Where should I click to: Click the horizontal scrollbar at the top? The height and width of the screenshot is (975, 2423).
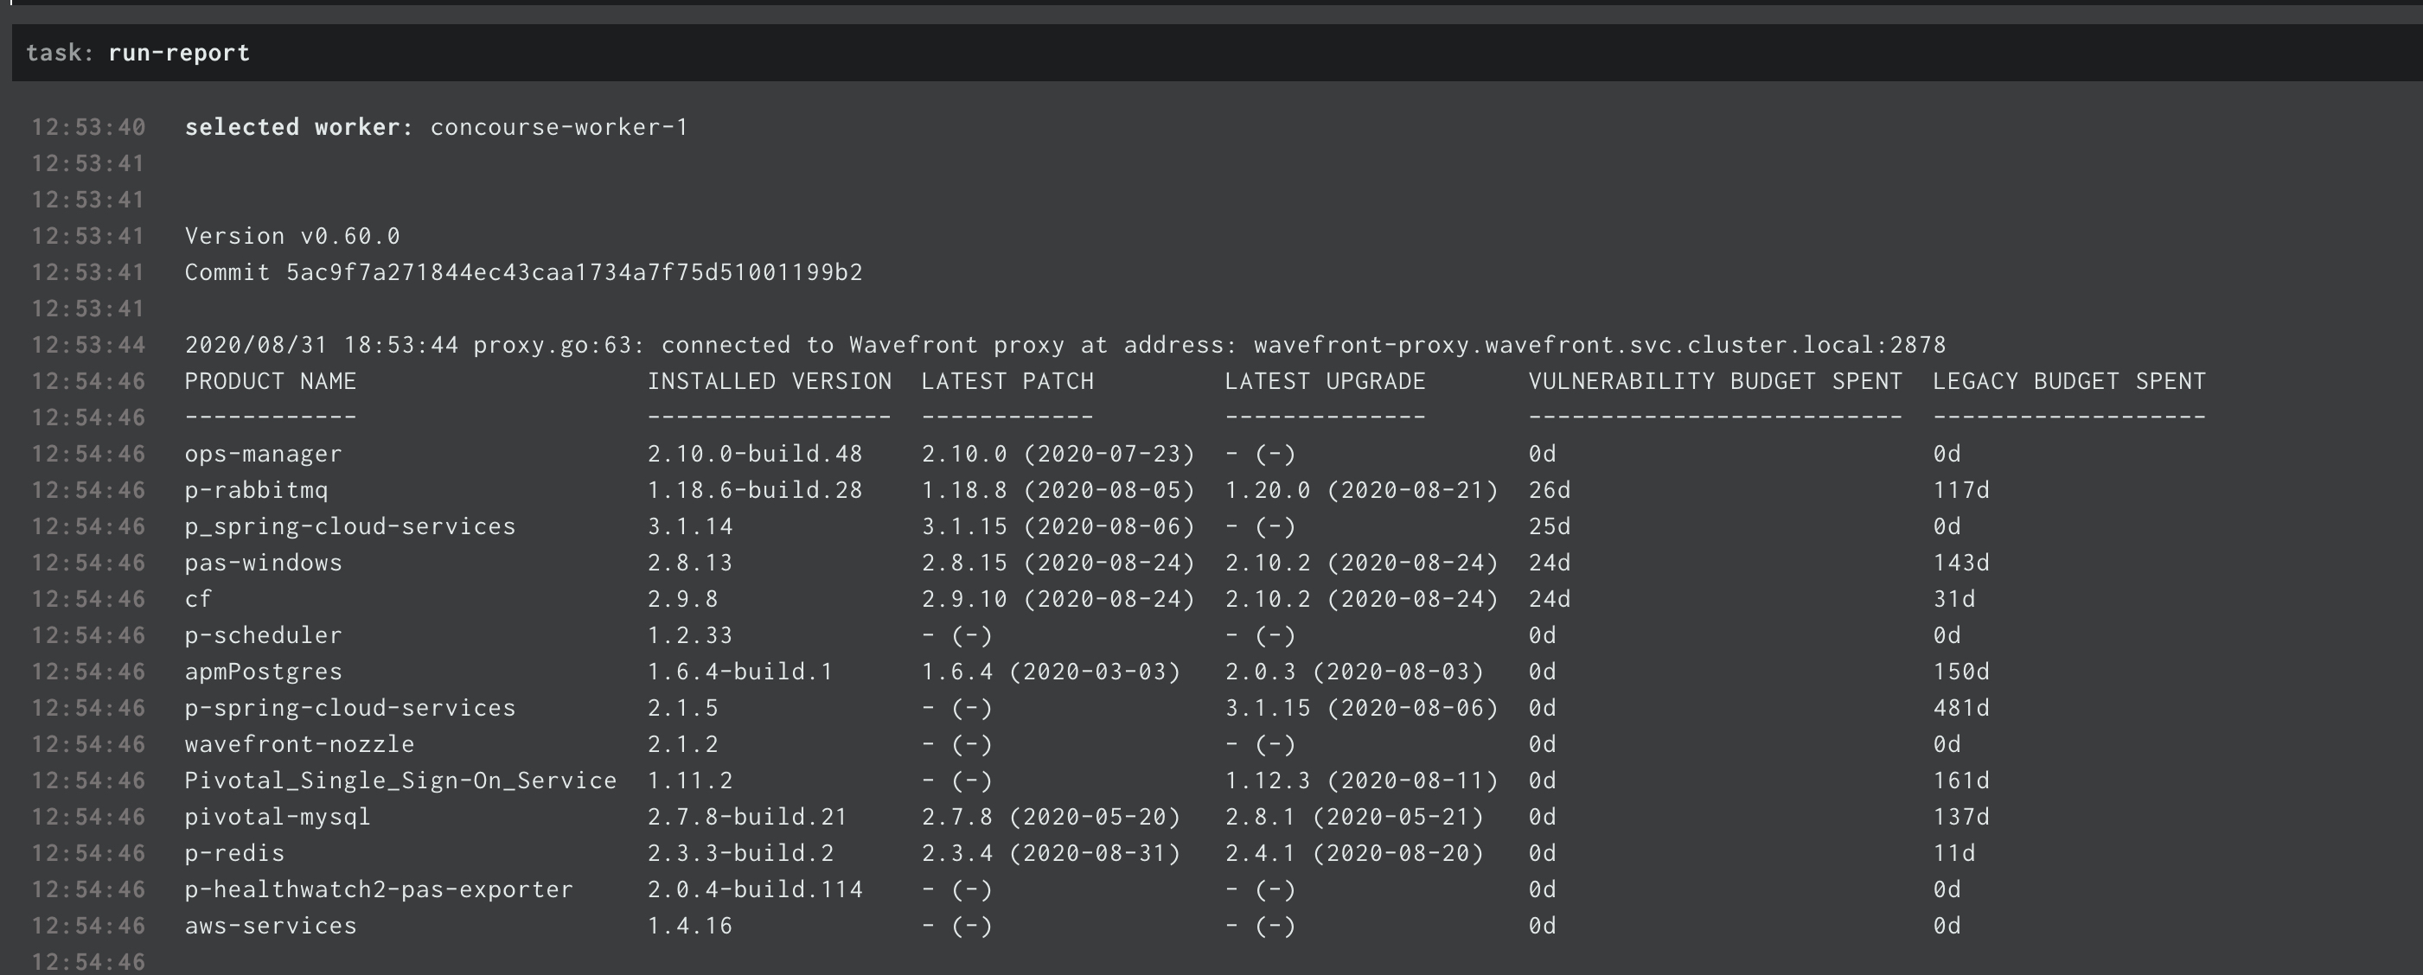pos(1211,8)
